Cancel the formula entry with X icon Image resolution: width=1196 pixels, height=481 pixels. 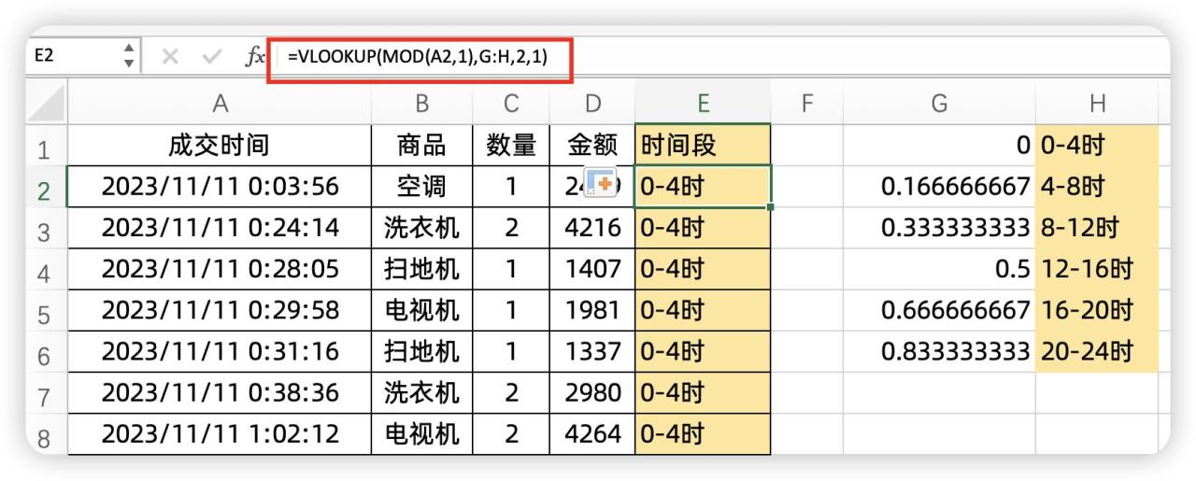point(169,58)
